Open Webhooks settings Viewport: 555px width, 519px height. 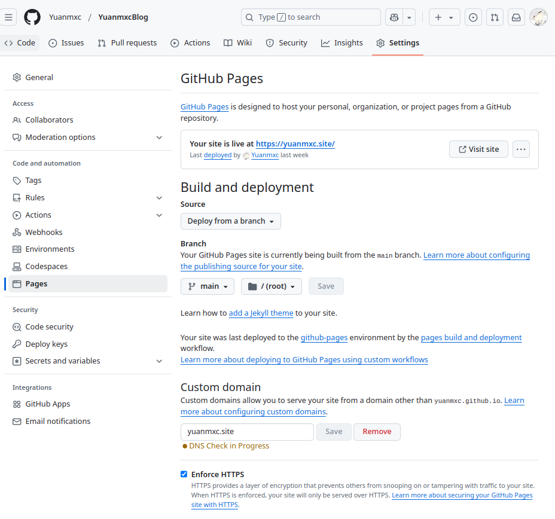[x=88, y=232]
